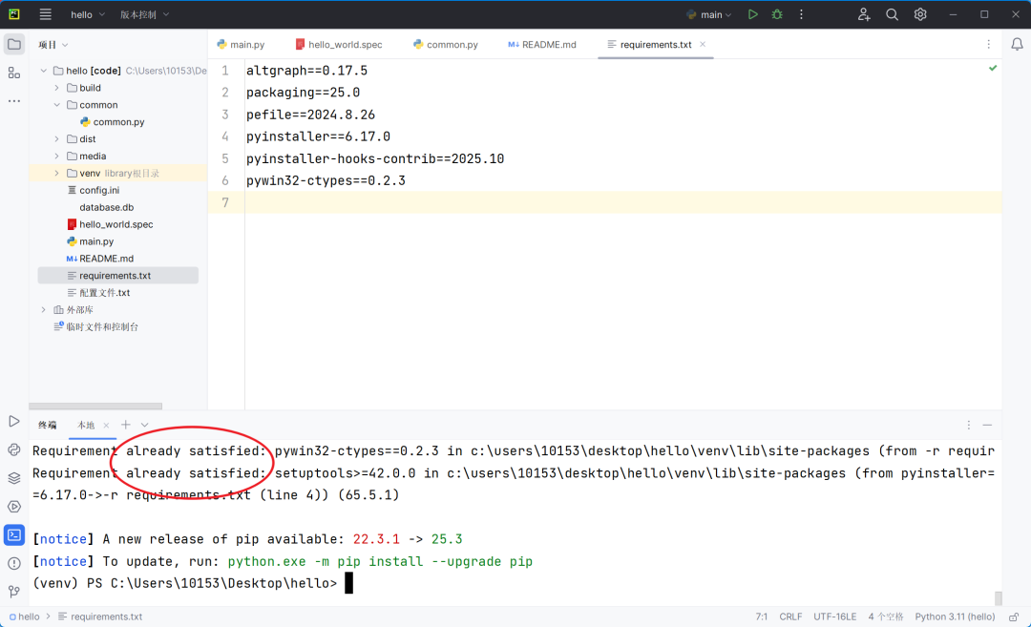Open the version control dropdown
Image resolution: width=1031 pixels, height=627 pixels.
(x=144, y=14)
